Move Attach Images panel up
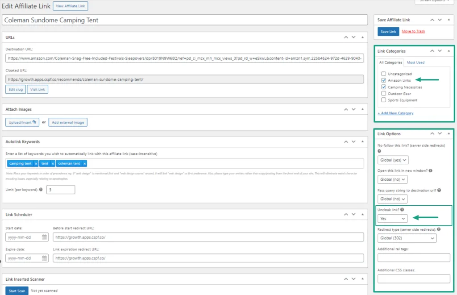The width and height of the screenshot is (457, 295). point(346,109)
